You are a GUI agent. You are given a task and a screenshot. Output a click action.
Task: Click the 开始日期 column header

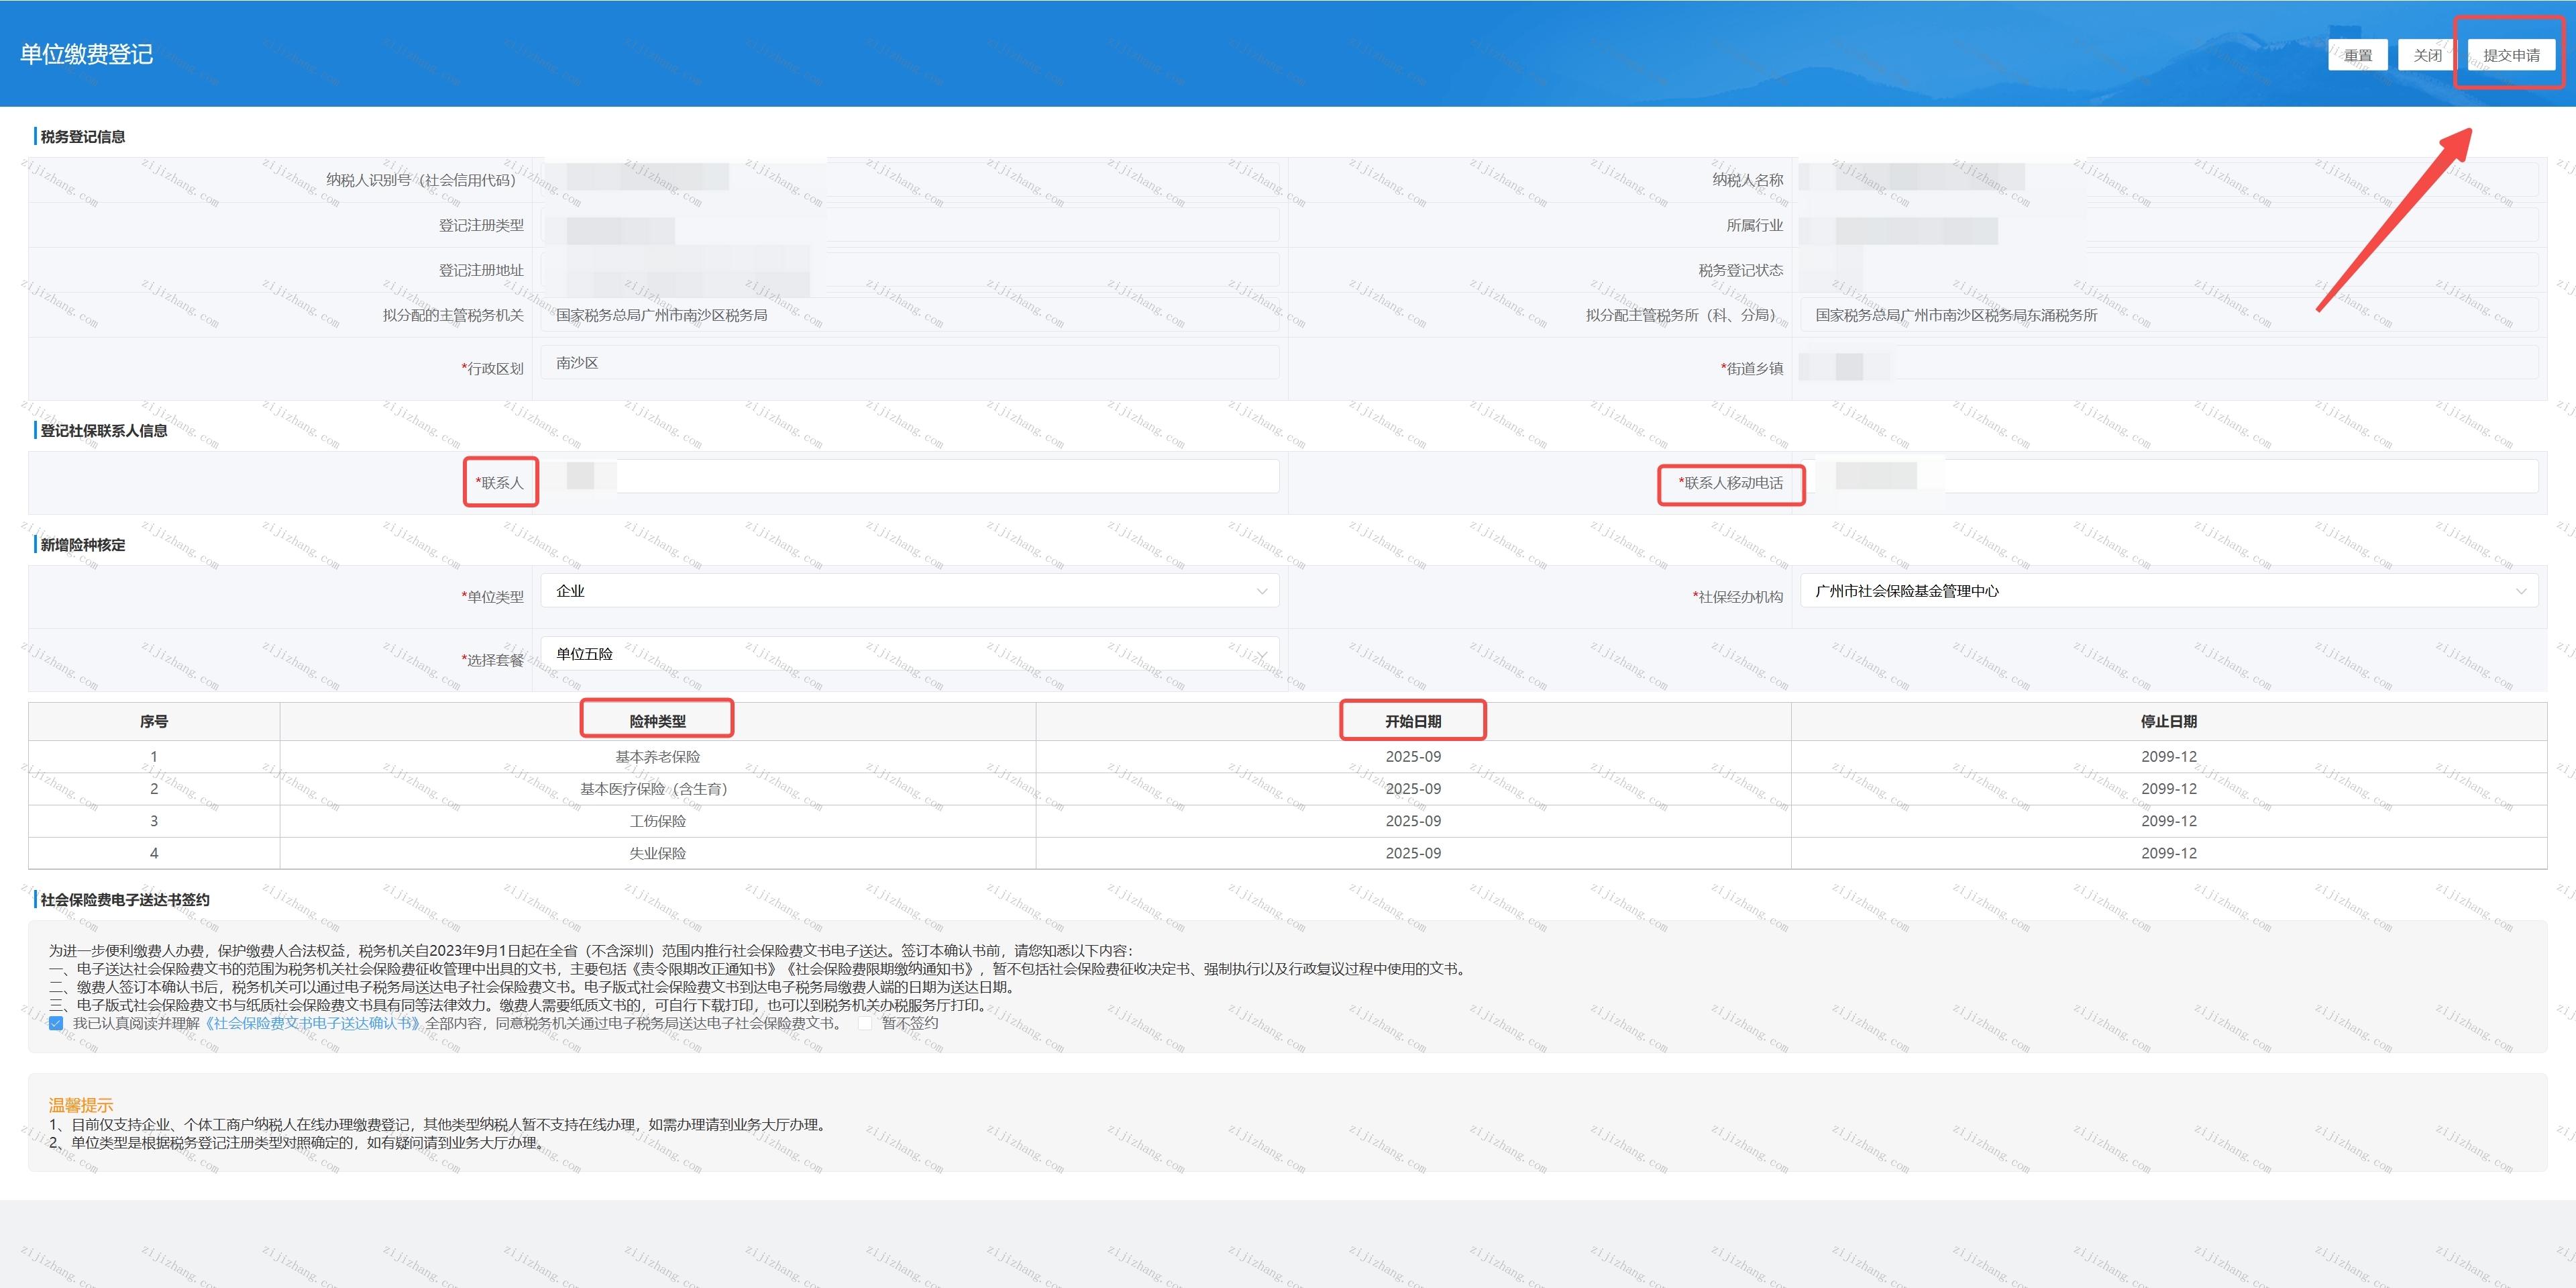pos(1413,721)
